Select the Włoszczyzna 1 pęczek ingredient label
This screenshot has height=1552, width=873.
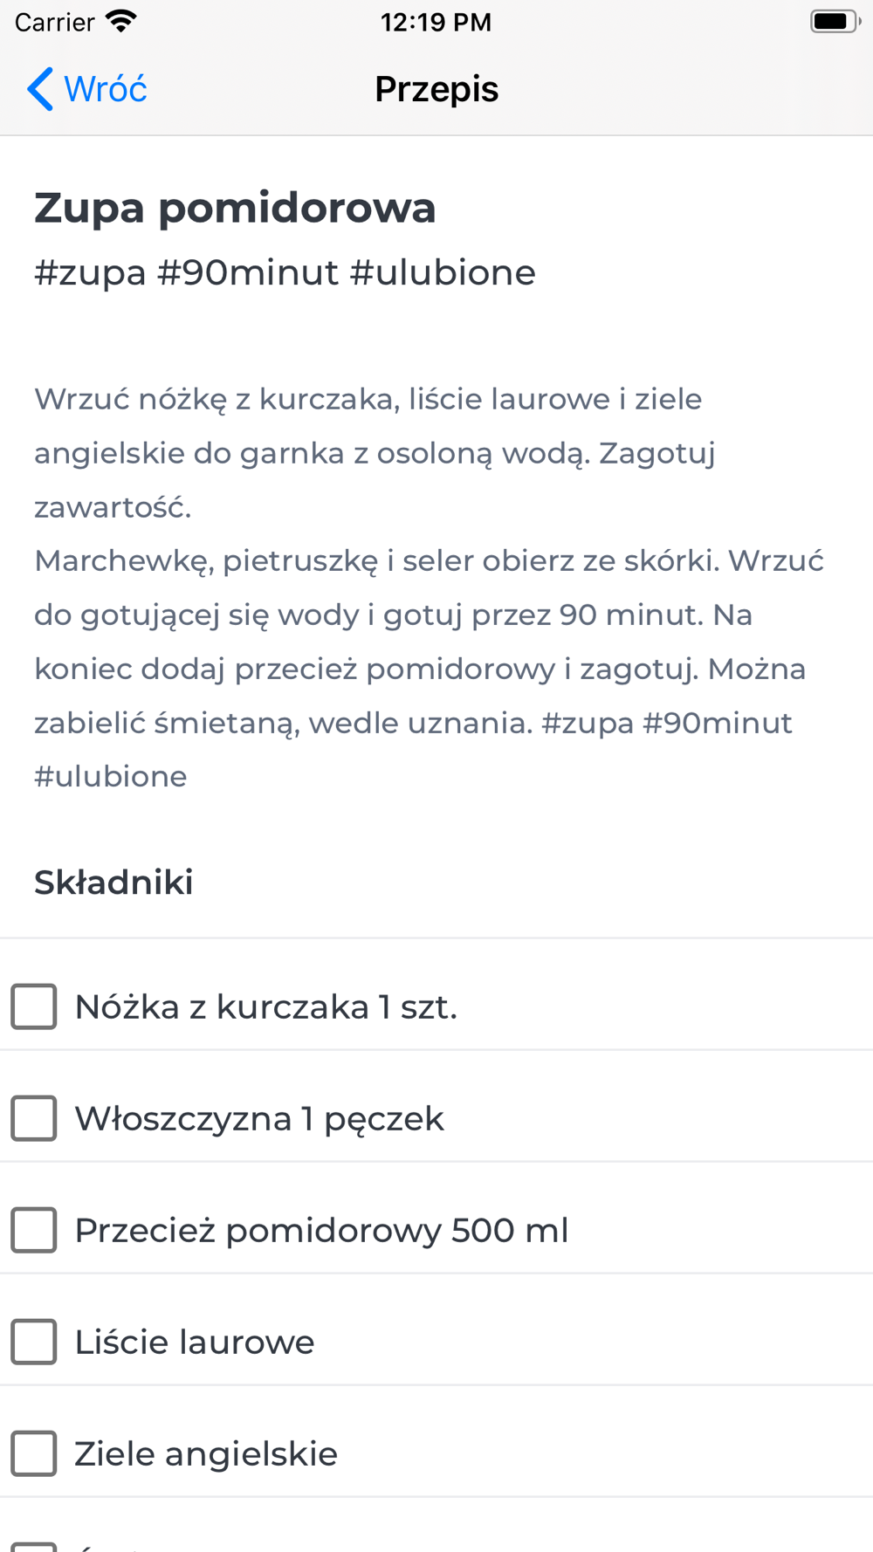tap(259, 1119)
